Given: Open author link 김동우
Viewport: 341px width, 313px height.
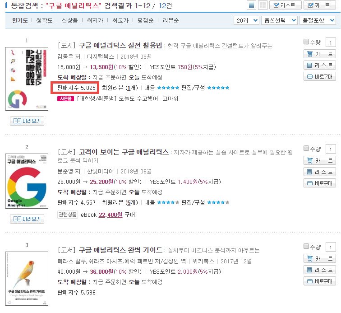Looking at the screenshot, I should coord(65,56).
